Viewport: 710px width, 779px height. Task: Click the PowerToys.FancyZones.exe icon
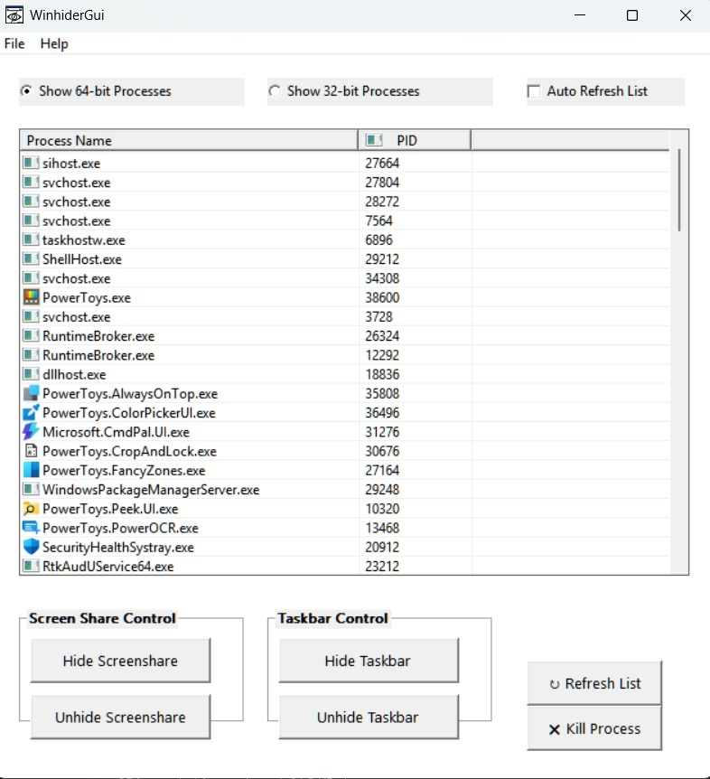(x=31, y=470)
